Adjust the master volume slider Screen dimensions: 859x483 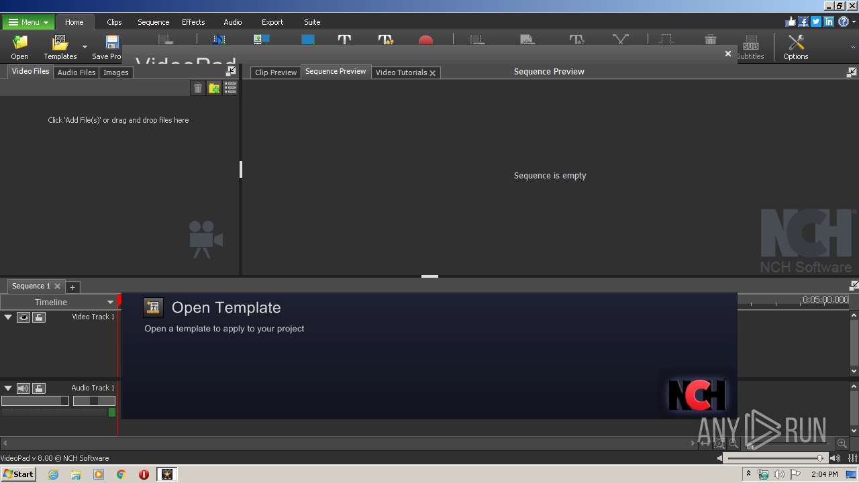coord(776,458)
